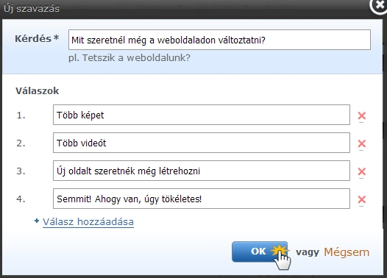Click the Válaszok heading
The image size is (387, 278).
click(38, 90)
